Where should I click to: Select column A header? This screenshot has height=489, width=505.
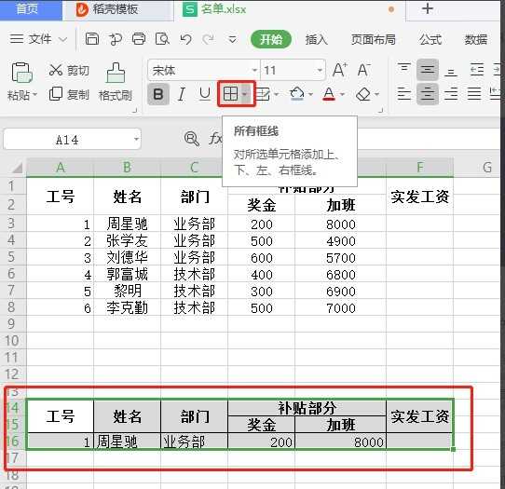click(x=61, y=168)
